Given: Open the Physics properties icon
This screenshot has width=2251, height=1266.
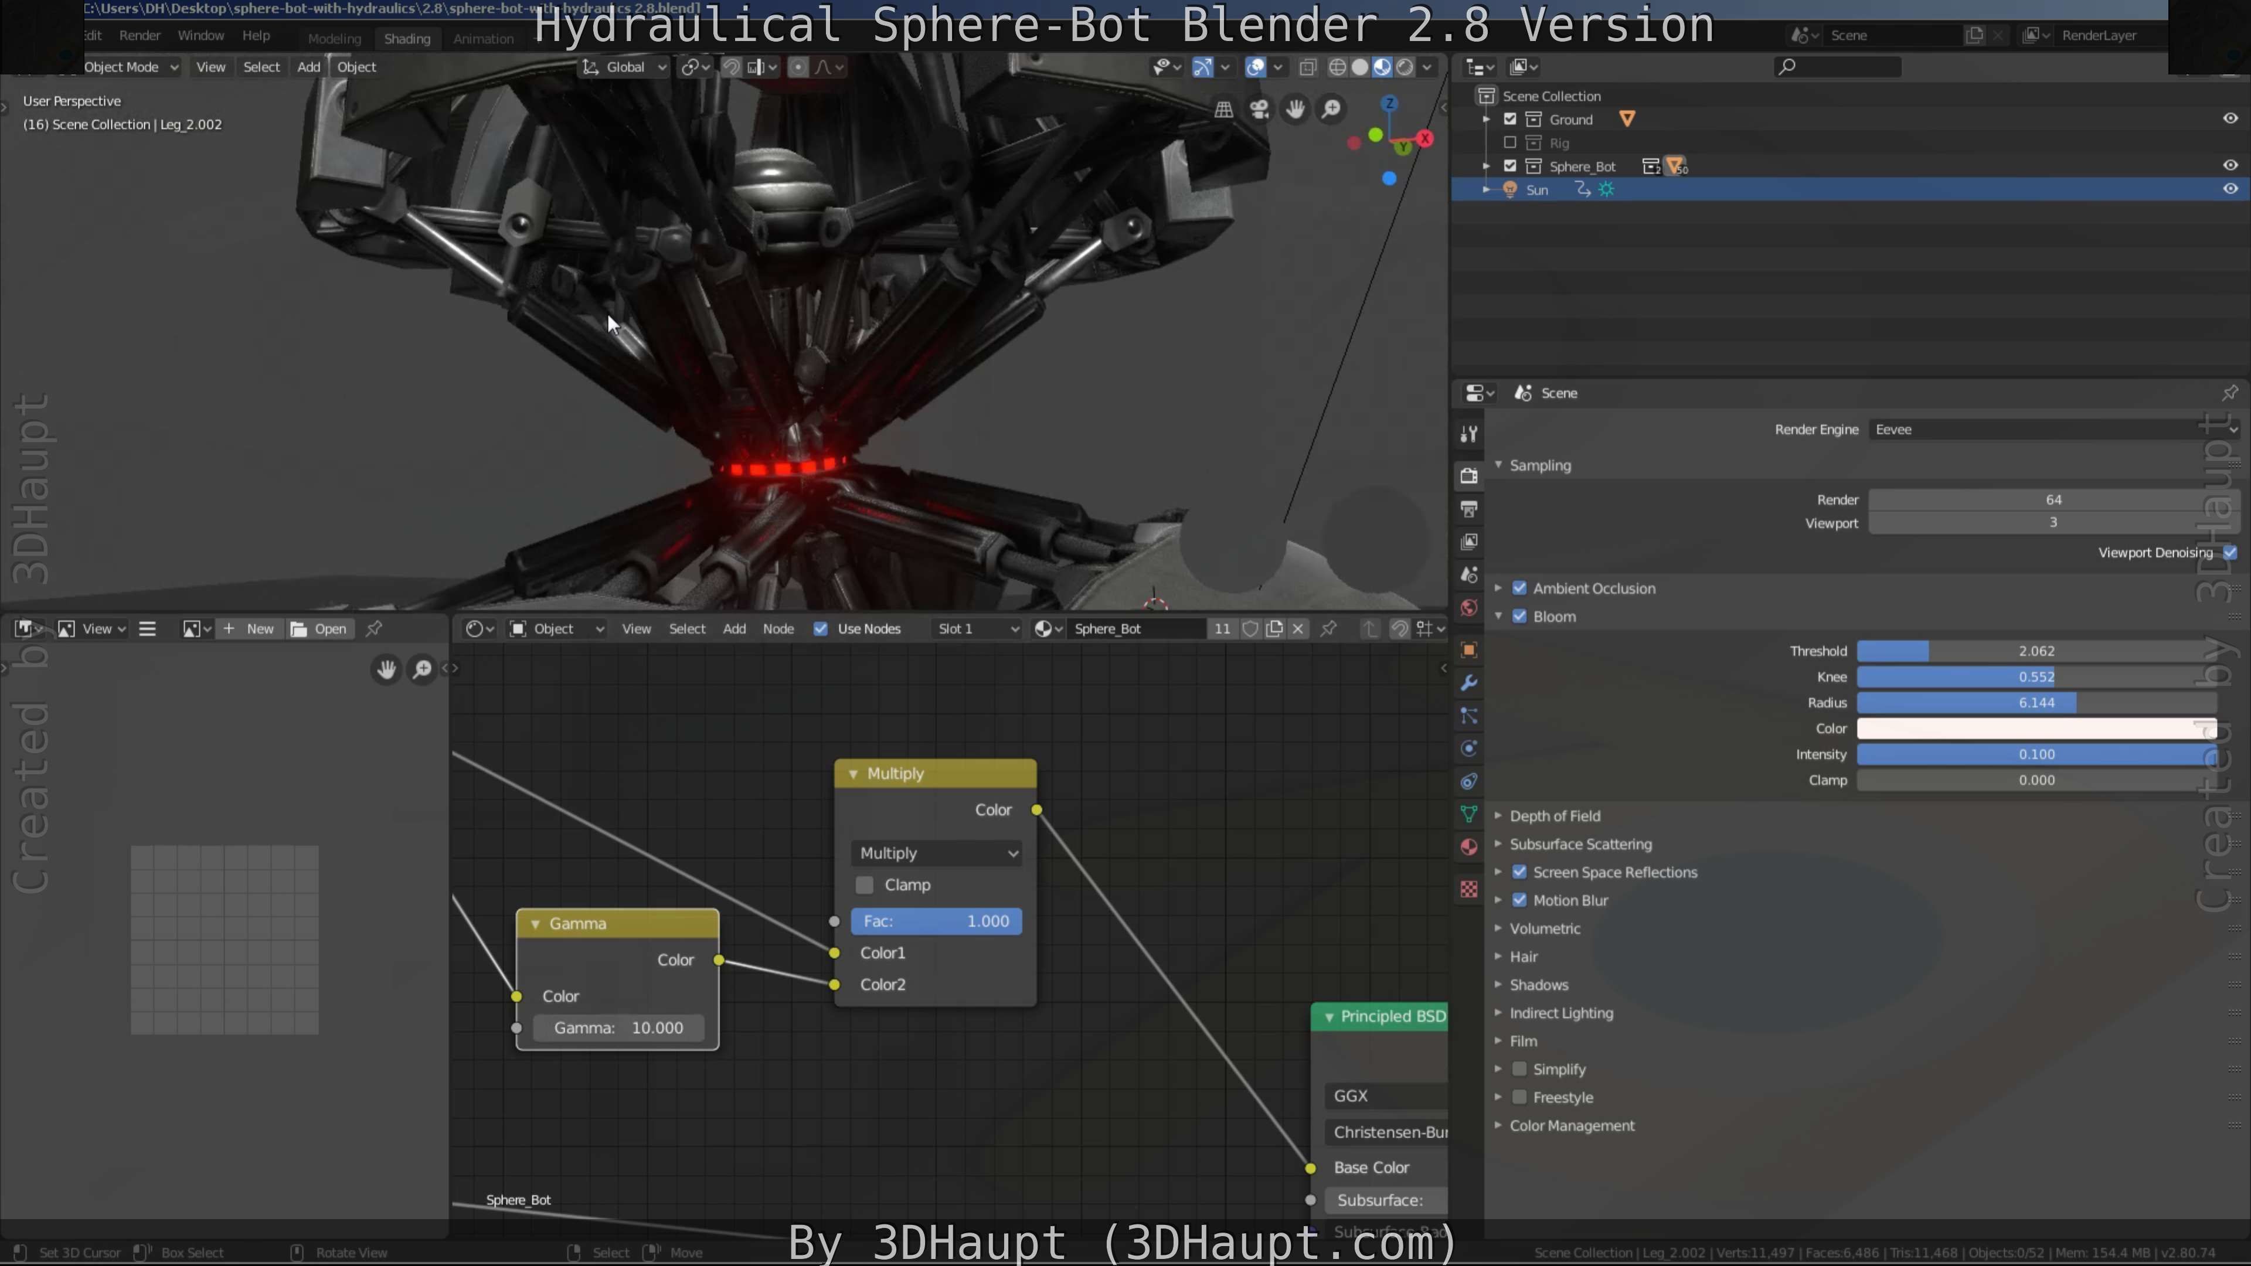Looking at the screenshot, I should click(x=1469, y=749).
